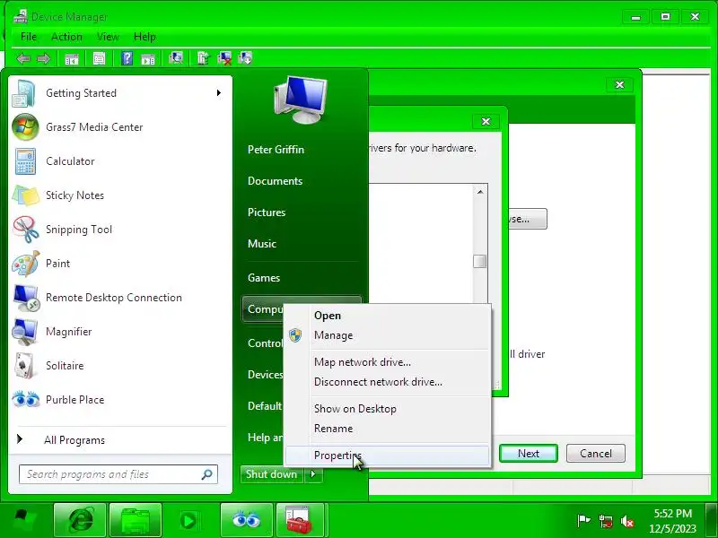Click Update Driver Software toolbar icon
The image size is (718, 538).
click(204, 58)
